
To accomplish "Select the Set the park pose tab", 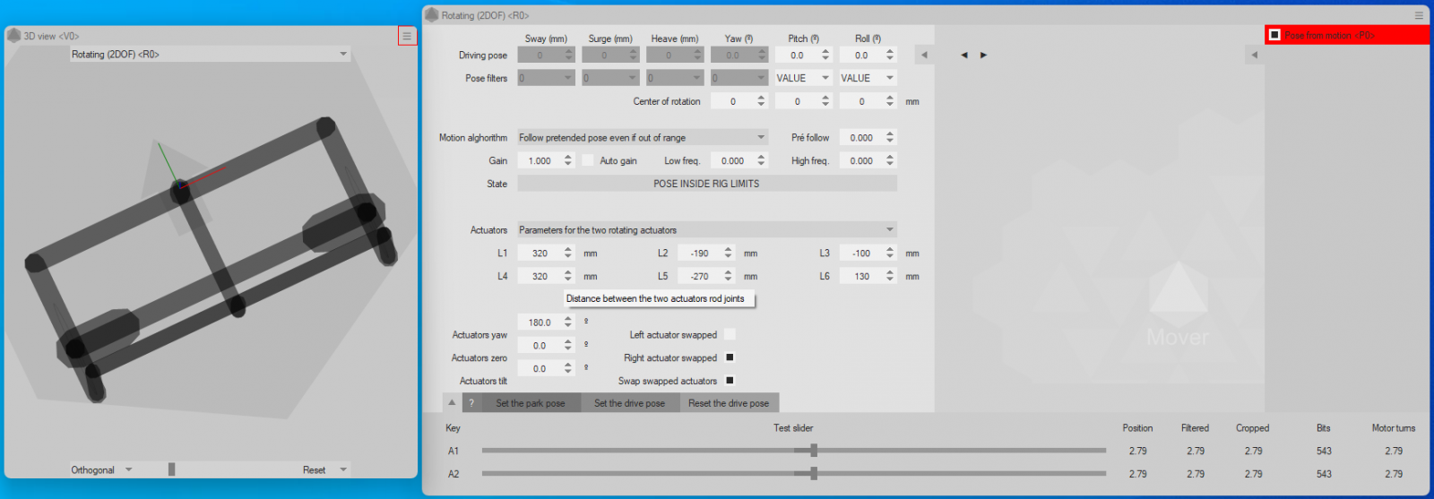I will pos(530,403).
